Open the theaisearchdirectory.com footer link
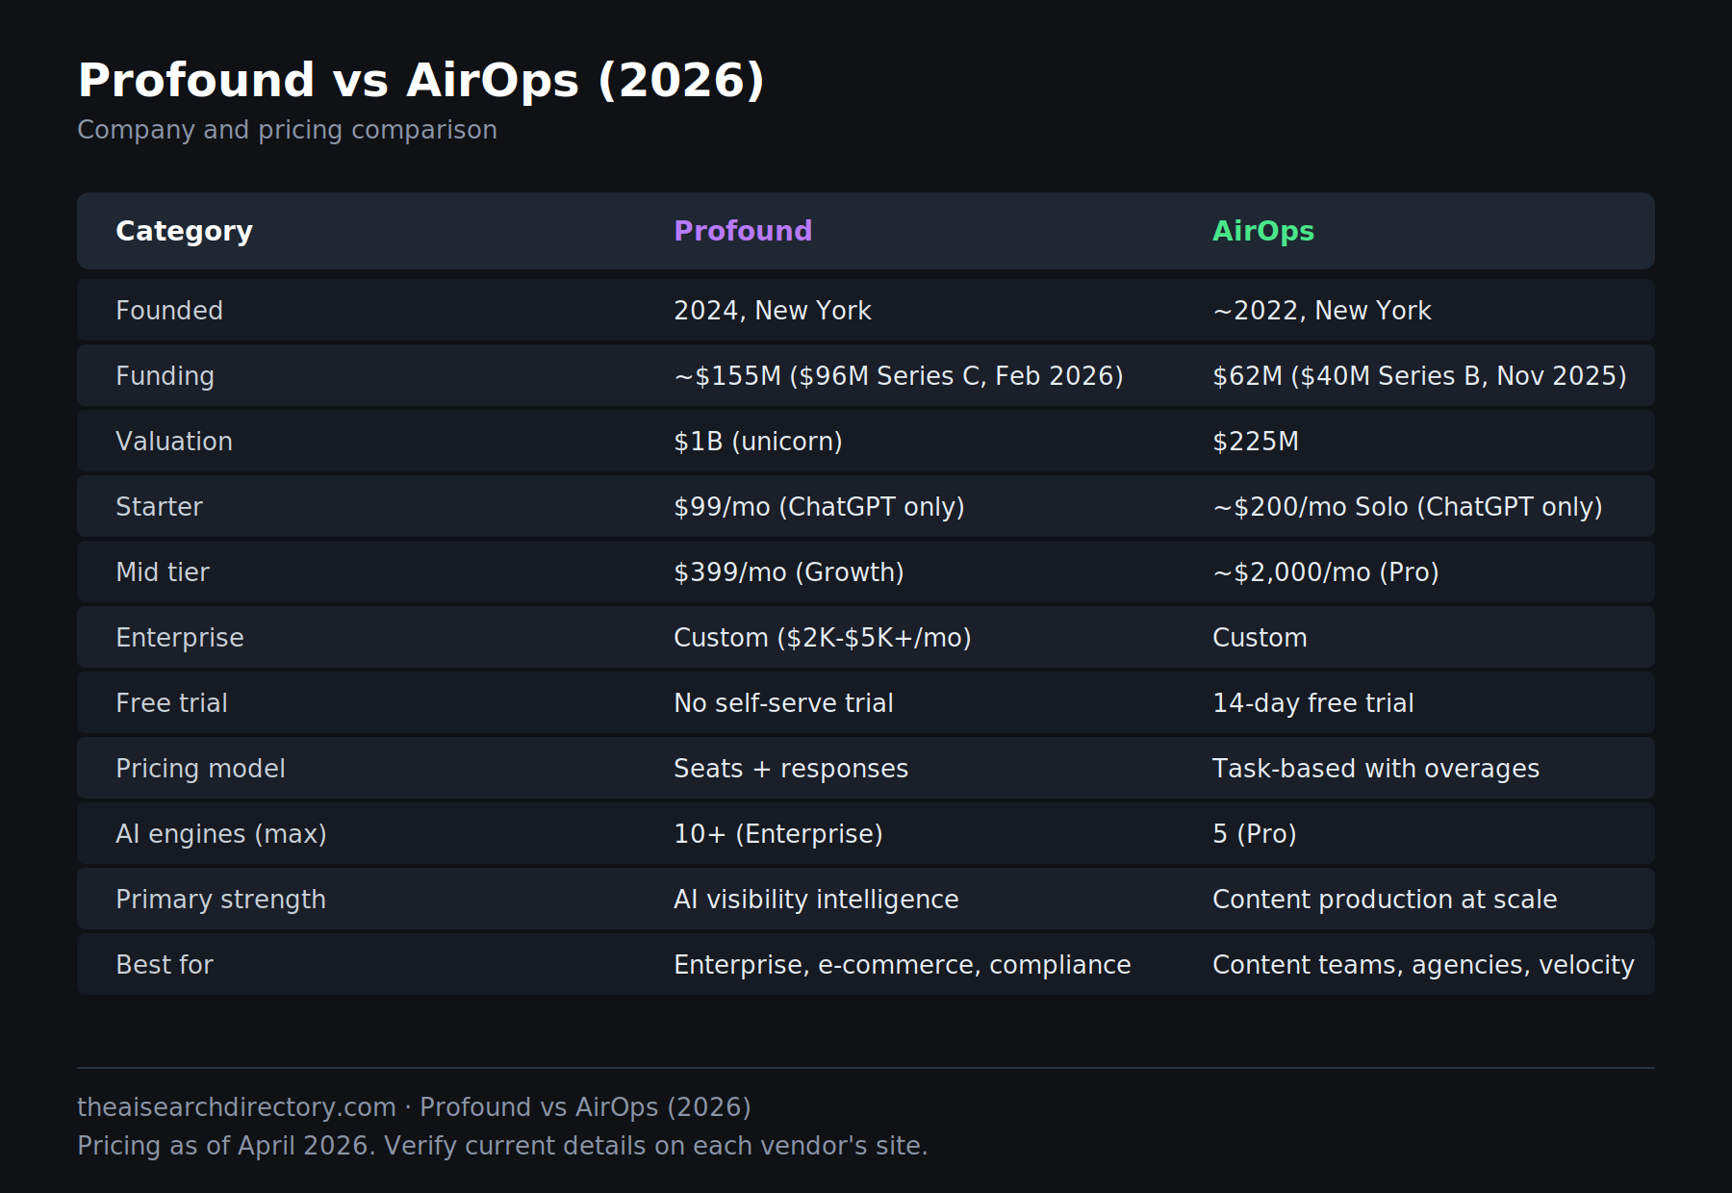The image size is (1732, 1193). tap(236, 1107)
